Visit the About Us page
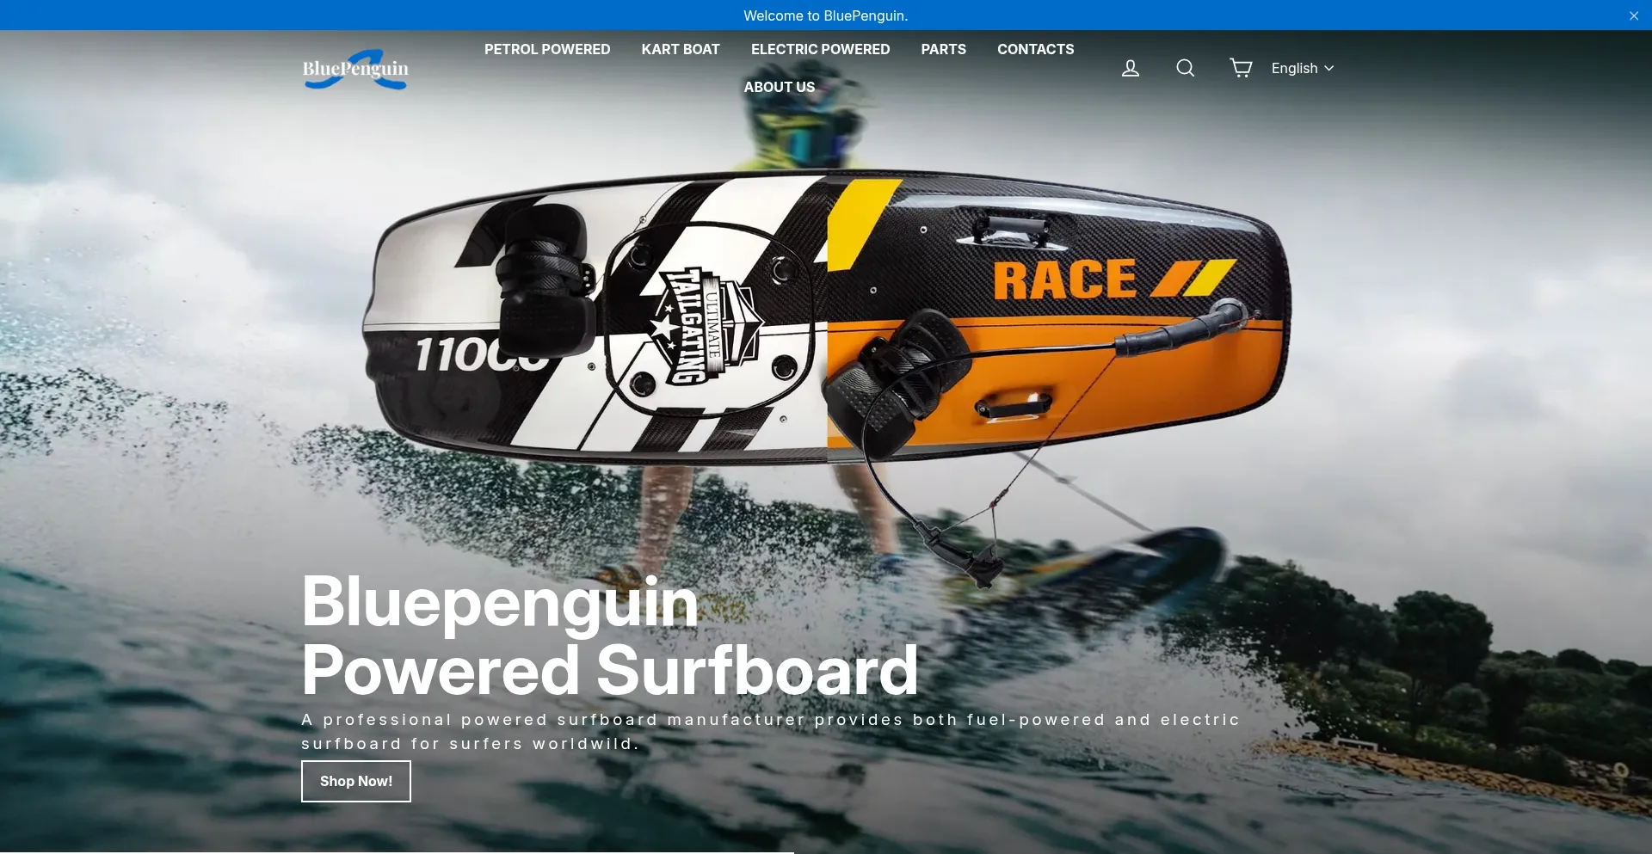This screenshot has height=854, width=1652. click(x=779, y=87)
